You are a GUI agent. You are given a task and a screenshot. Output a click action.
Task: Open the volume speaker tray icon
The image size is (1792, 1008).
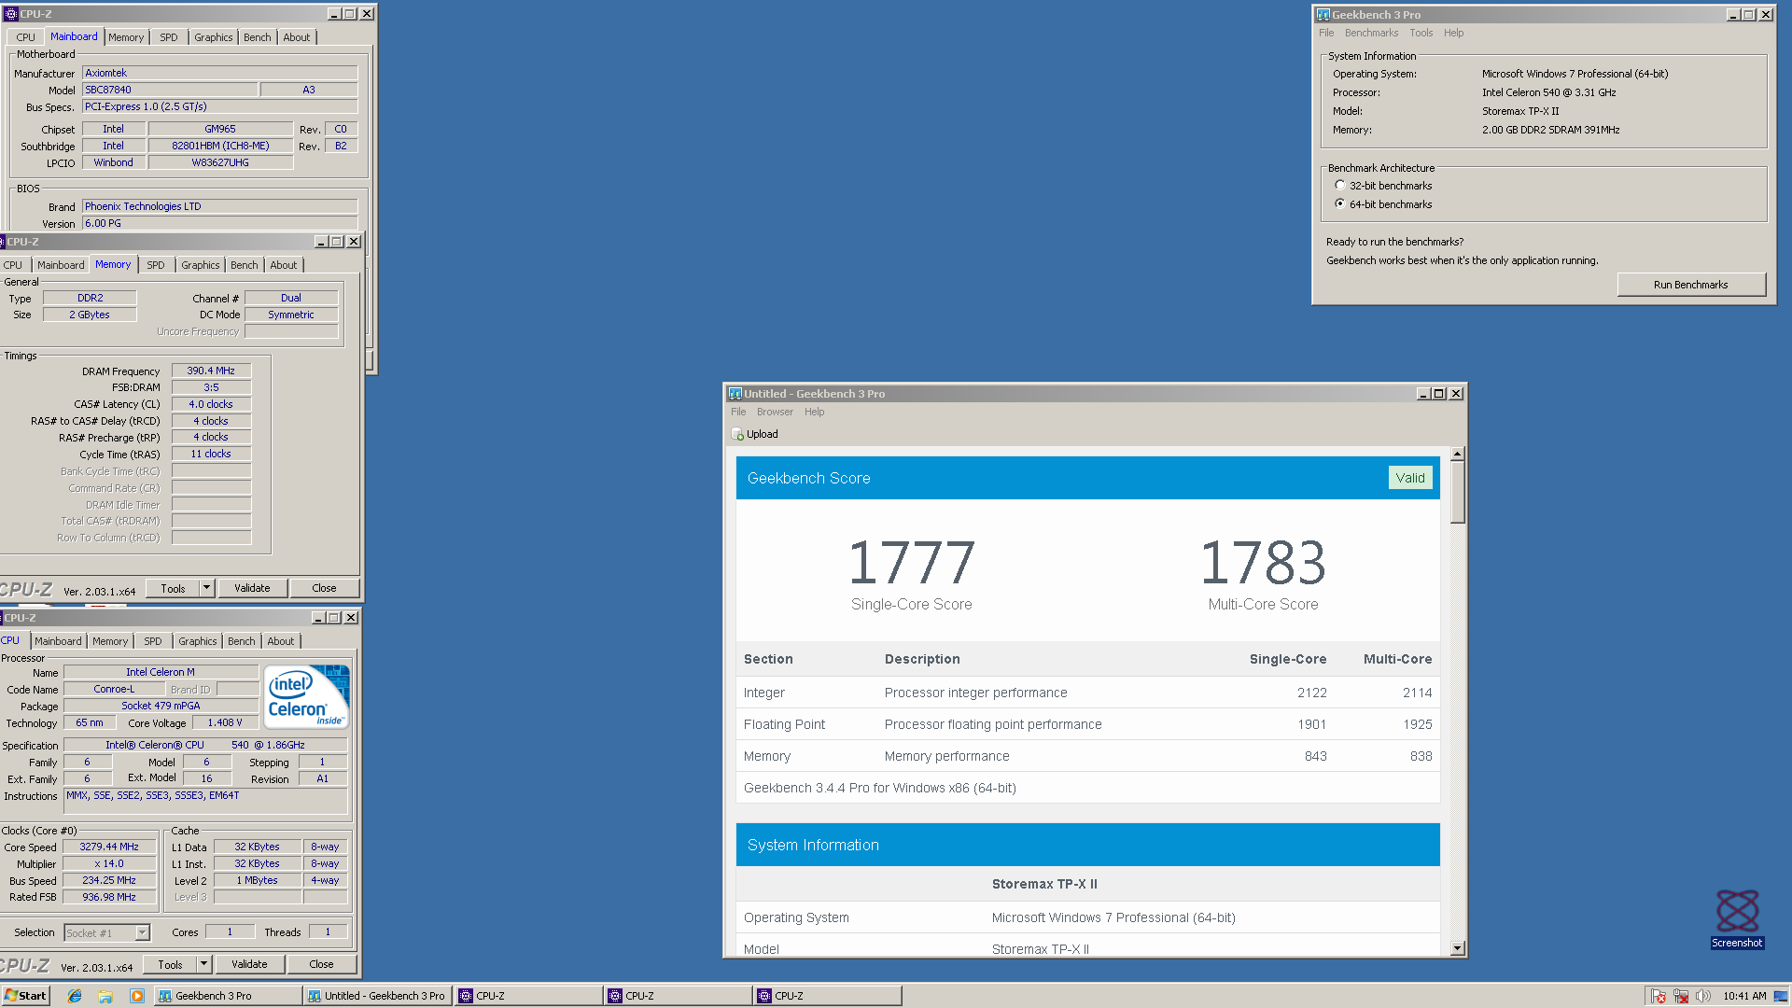(1703, 996)
